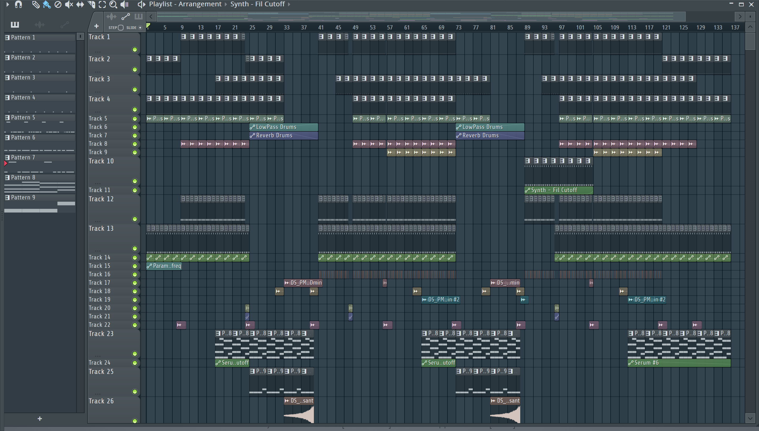Mute Track 22 with its green LED

(135, 325)
